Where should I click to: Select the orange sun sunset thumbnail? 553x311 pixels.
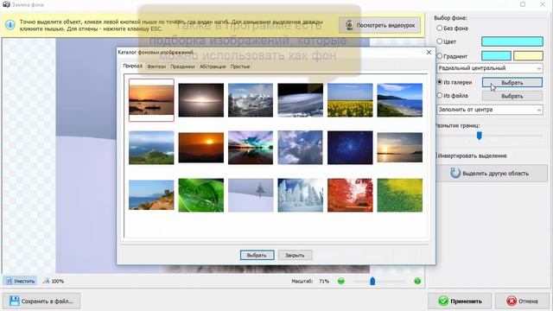201,148
